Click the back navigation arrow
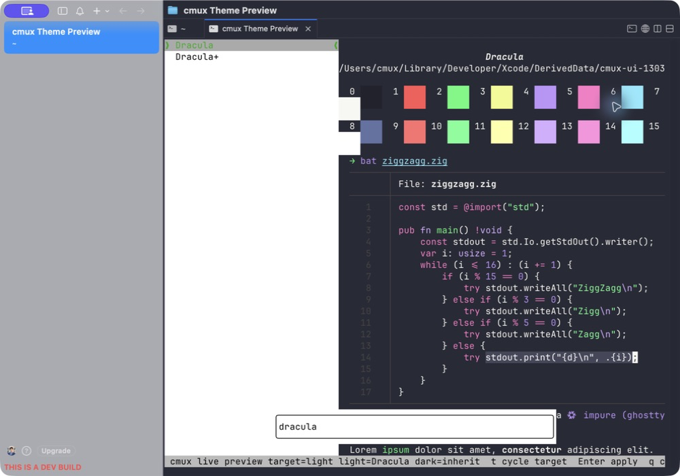Viewport: 680px width, 476px height. click(x=123, y=11)
